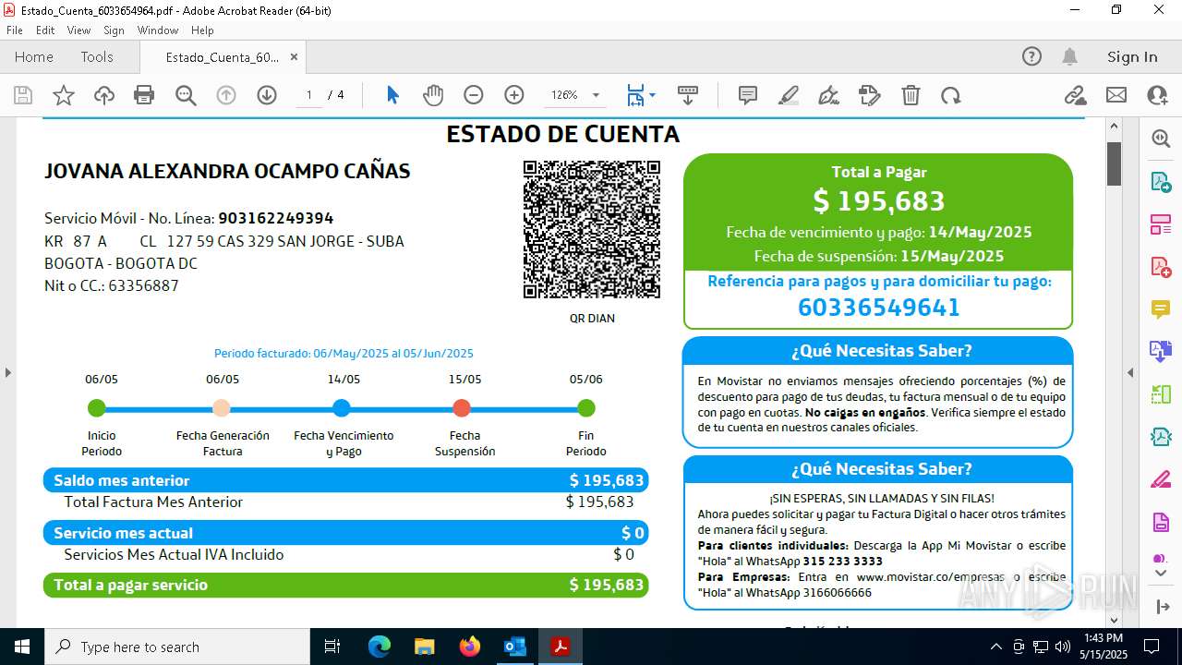Open the Create PDF tool in right pane
Screen dimensions: 1182x665
tap(1161, 266)
